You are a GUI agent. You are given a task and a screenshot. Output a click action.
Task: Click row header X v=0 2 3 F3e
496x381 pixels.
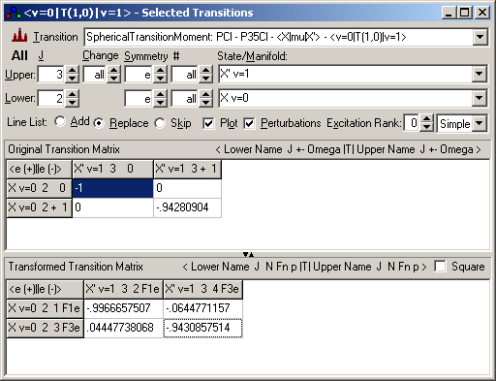pyautogui.click(x=45, y=328)
